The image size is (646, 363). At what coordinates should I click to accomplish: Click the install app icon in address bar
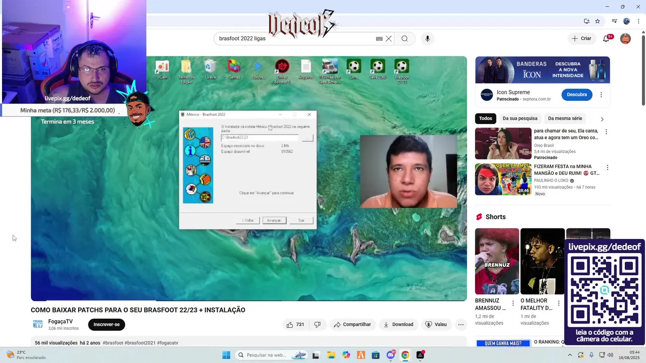coord(586,21)
